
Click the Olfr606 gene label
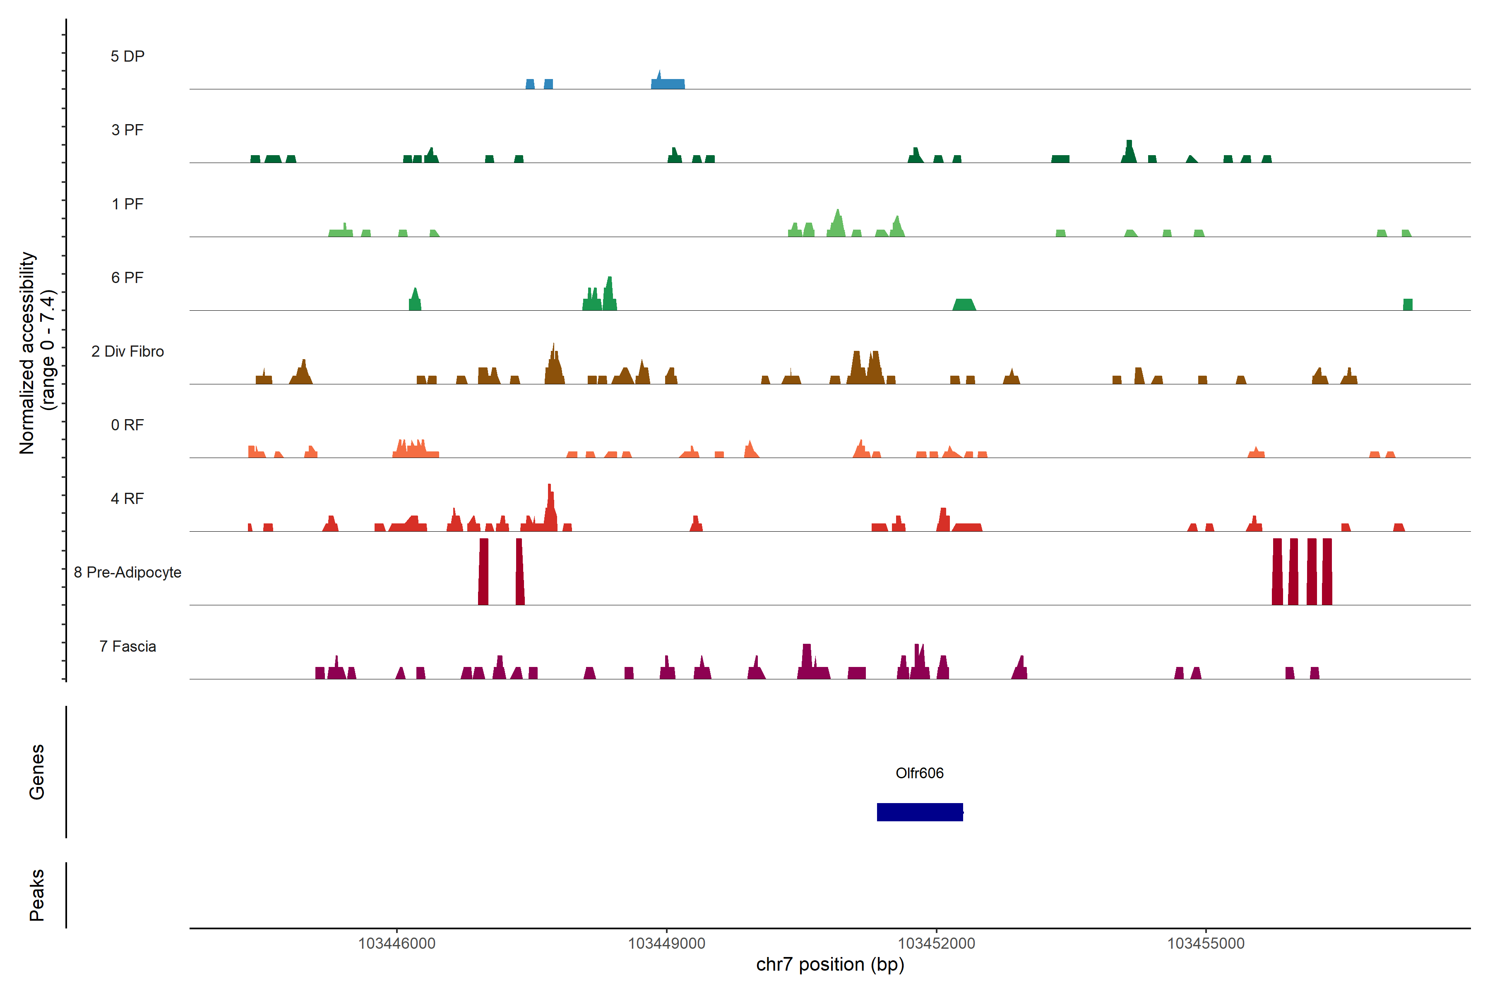[x=919, y=772]
